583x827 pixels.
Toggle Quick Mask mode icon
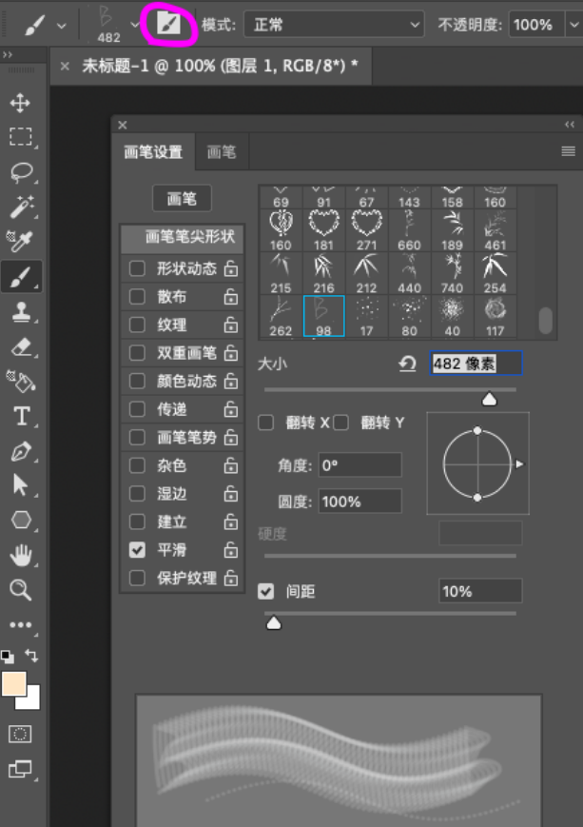click(20, 734)
